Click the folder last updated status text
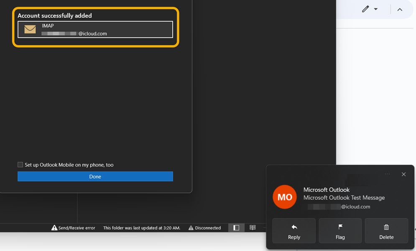 [x=142, y=228]
